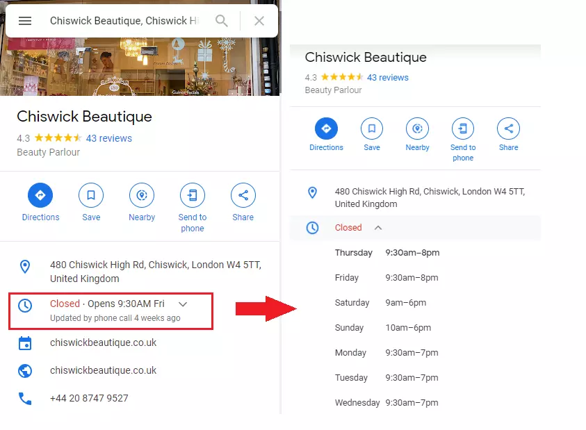Select Thursday 9:30am–8pm hours row
This screenshot has height=430, width=586.
[387, 253]
